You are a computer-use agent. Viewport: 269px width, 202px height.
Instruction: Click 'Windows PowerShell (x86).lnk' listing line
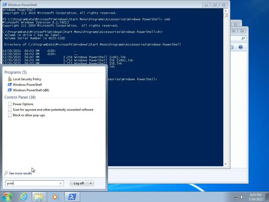tap(64, 57)
